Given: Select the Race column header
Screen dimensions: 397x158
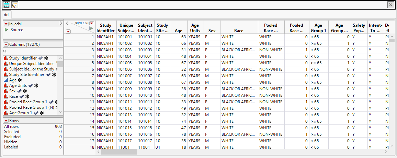Looking at the screenshot, I should 239,30.
